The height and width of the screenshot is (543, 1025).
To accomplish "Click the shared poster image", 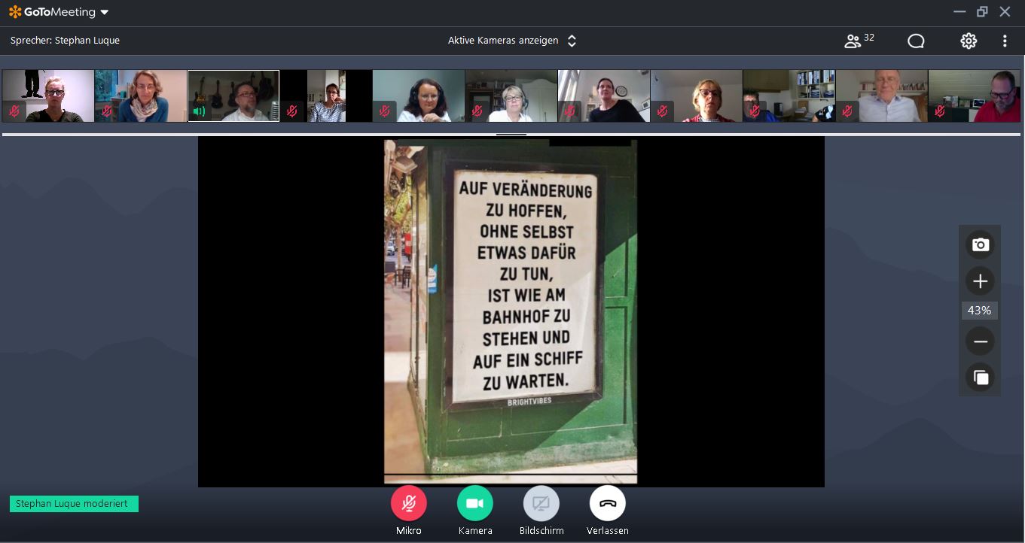I will pyautogui.click(x=511, y=311).
